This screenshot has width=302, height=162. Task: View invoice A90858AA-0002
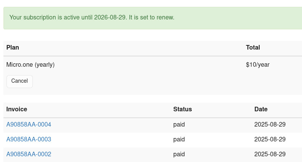(29, 154)
